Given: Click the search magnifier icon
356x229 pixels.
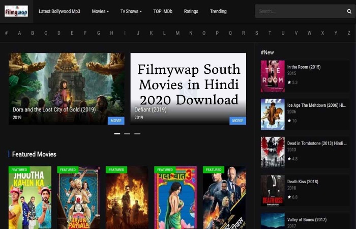Looking at the screenshot, I should point(349,11).
